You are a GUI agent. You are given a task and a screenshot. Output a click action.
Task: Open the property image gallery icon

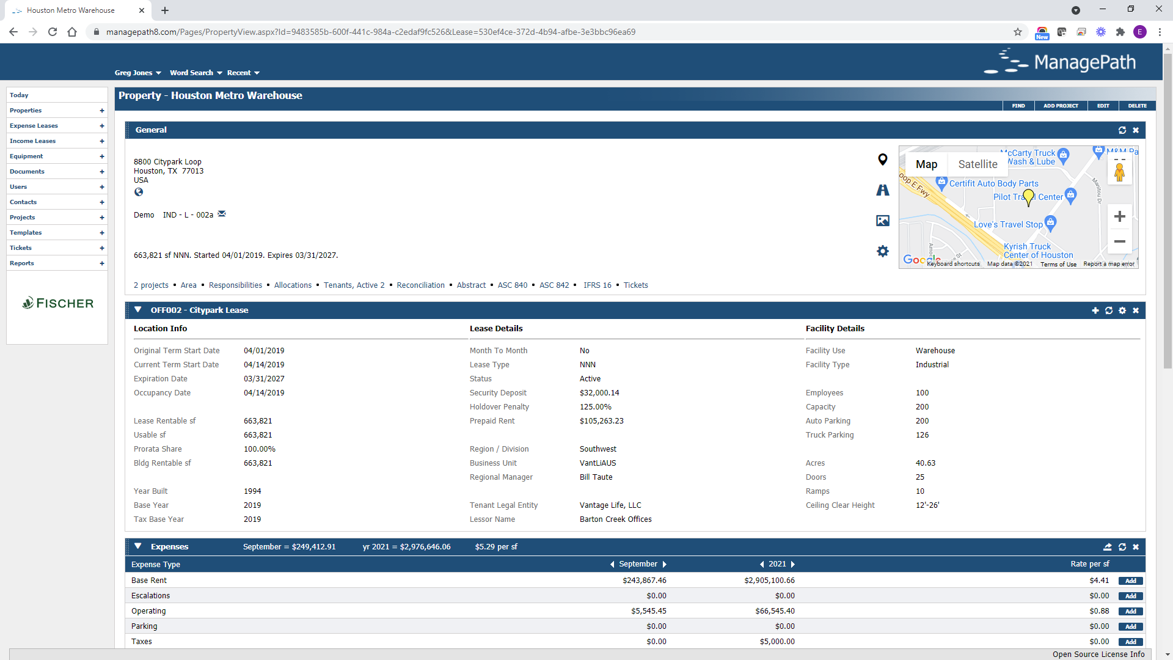[882, 221]
